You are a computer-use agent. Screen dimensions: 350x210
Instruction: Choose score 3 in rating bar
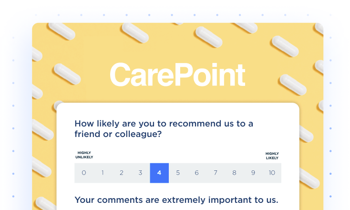140,173
